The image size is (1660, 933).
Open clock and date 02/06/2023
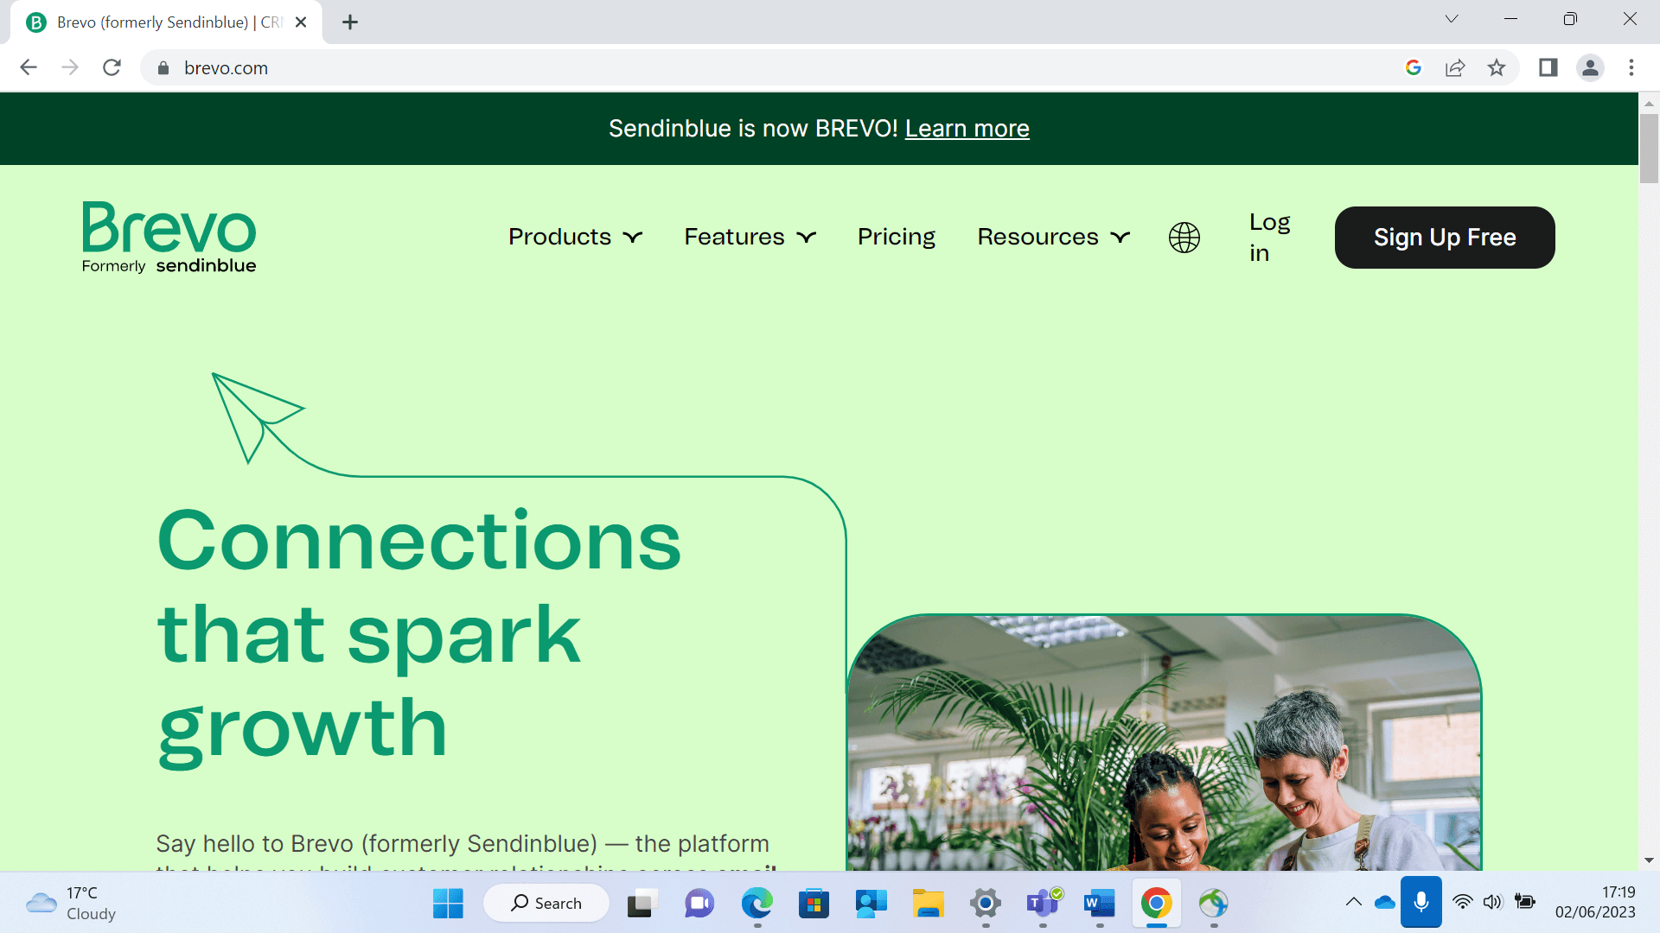(x=1595, y=903)
